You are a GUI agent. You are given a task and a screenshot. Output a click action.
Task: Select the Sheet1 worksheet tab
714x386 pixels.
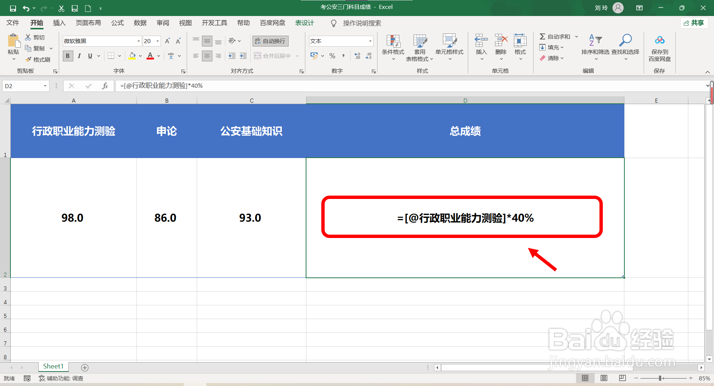tap(53, 367)
